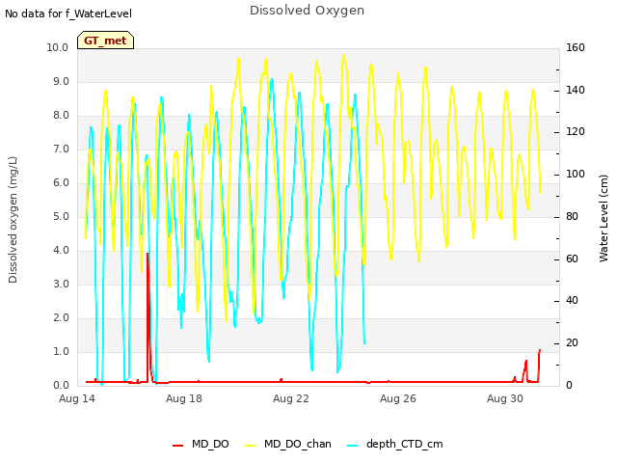Click the 80 right axis value

click(572, 216)
